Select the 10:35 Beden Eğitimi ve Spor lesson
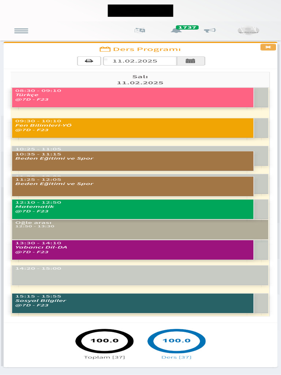The image size is (281, 375). [132, 161]
